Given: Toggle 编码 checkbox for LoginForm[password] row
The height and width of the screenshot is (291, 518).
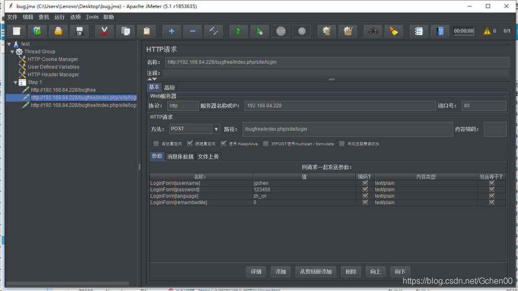Looking at the screenshot, I should (365, 189).
